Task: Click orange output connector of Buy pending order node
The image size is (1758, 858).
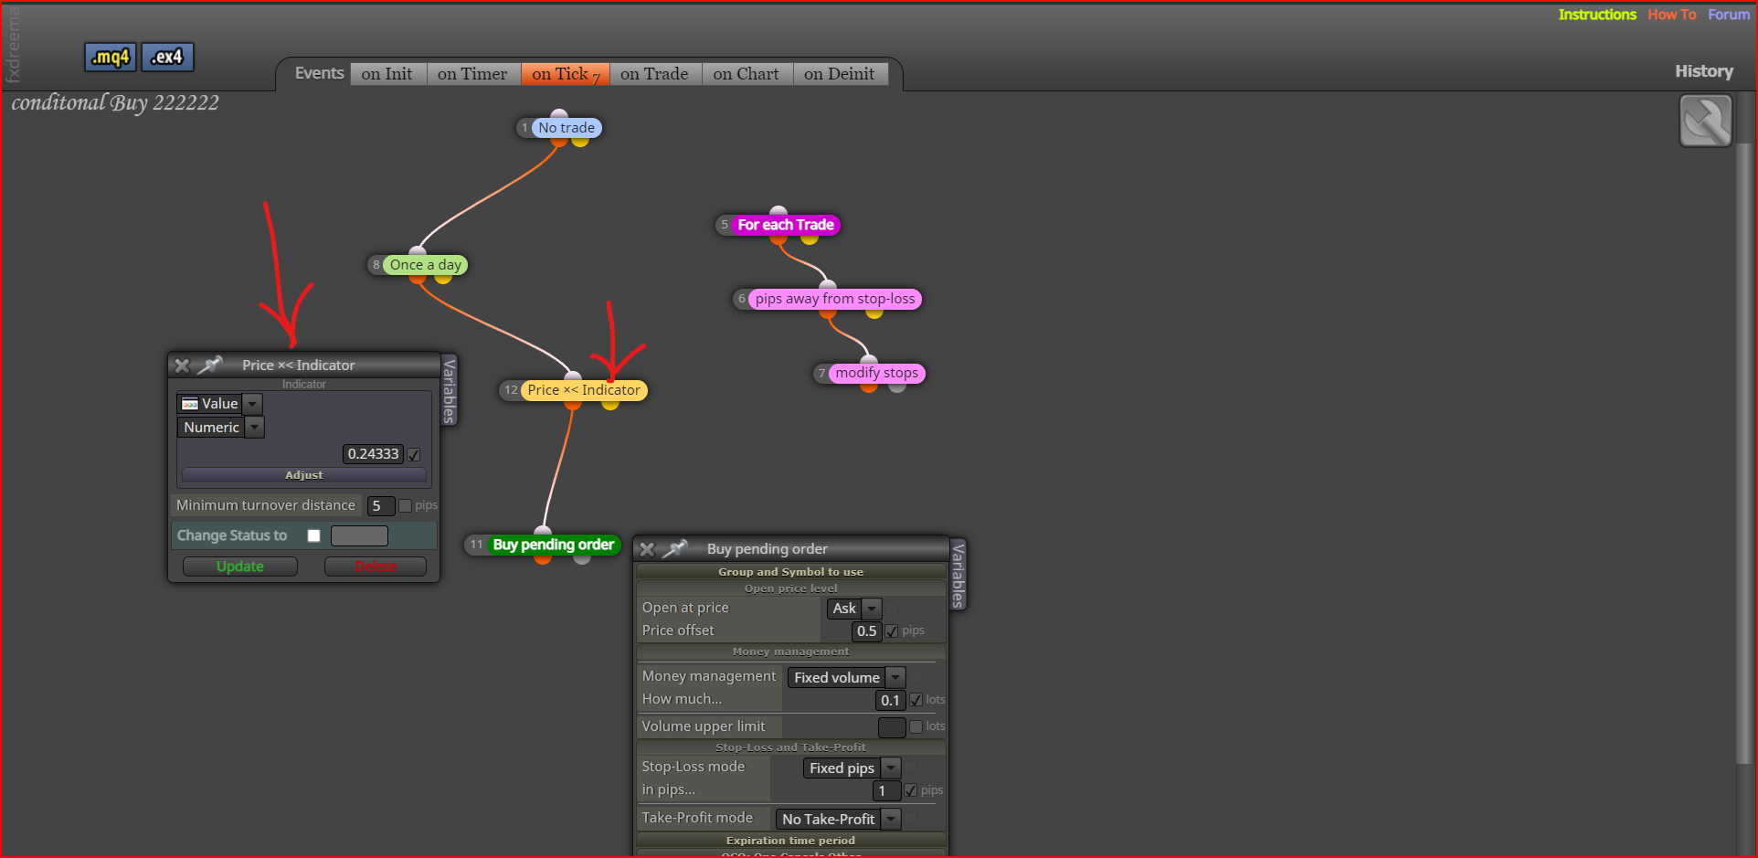Action: coord(543,558)
